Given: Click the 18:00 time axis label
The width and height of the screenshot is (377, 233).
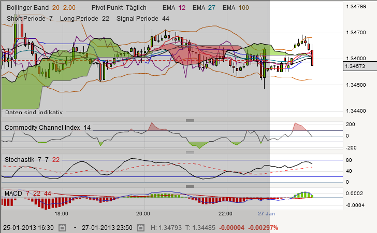Looking at the screenshot, I should click(61, 213).
